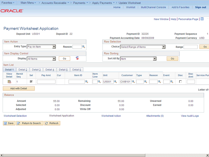Click the Customer lookup magnifier
The width and height of the screenshot is (209, 157).
coord(134,82)
